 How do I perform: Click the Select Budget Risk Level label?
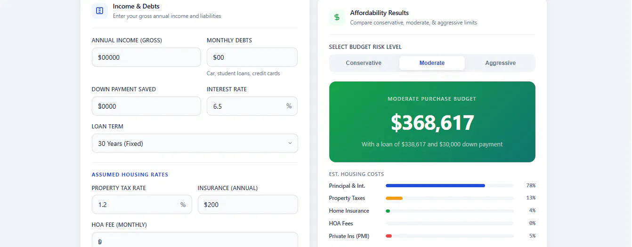[365, 47]
